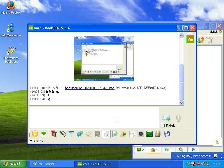The width and height of the screenshot is (224, 168).
Task: Click the green board toolbar icon
Action: coord(150,134)
